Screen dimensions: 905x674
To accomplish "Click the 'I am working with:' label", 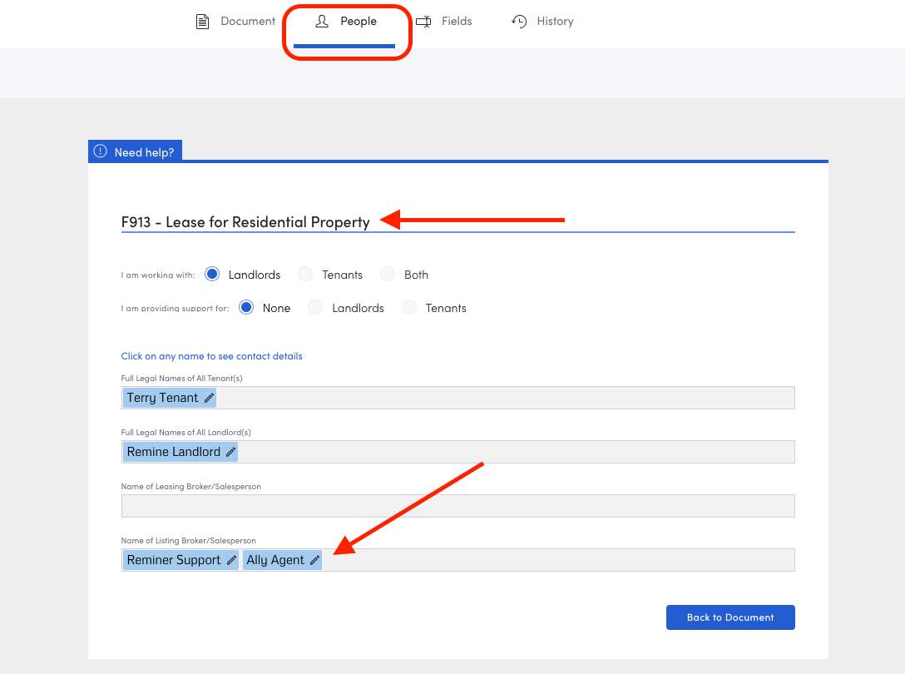I will [x=158, y=275].
